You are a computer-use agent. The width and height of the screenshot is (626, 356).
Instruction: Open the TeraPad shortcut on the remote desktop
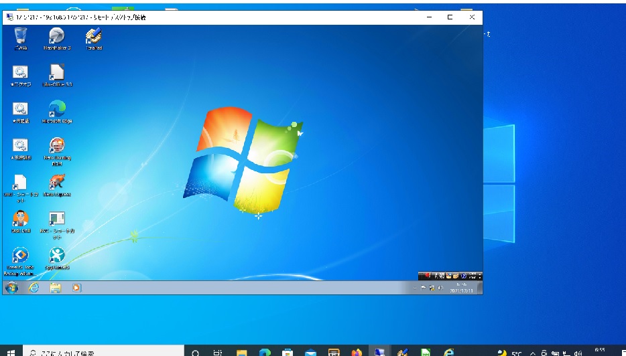pyautogui.click(x=94, y=38)
